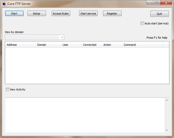Close the Core FTP Server window
The width and height of the screenshot is (174, 138).
pyautogui.click(x=166, y=3)
